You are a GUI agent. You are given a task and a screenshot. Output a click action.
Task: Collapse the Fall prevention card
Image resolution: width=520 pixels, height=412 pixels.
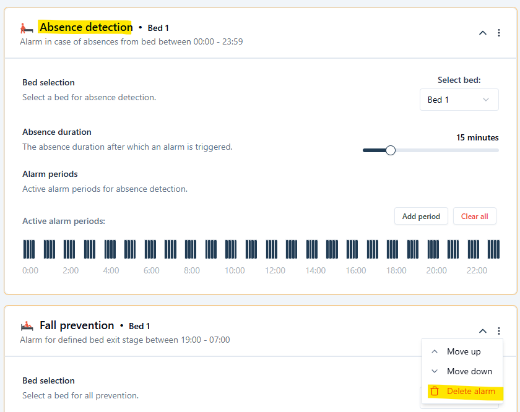483,331
